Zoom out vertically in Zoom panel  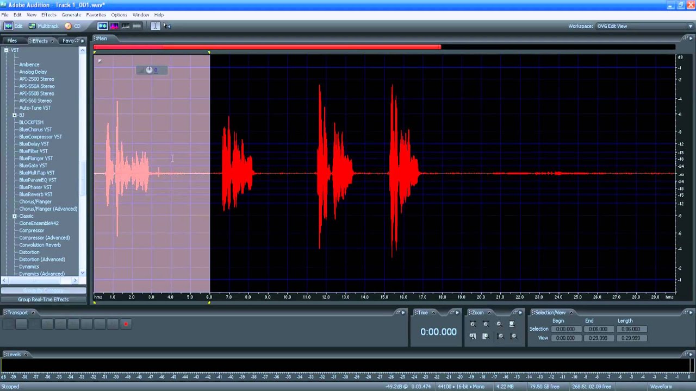514,336
